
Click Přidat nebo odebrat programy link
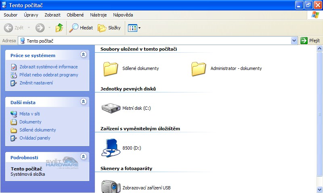[x=48, y=75]
